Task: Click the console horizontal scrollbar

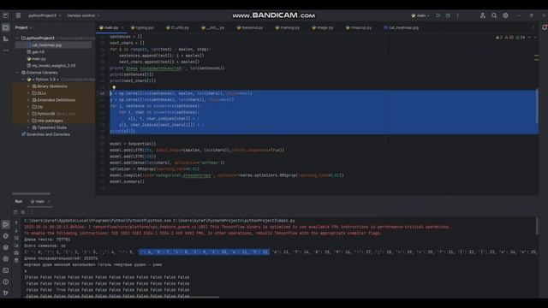Action: click(122, 297)
